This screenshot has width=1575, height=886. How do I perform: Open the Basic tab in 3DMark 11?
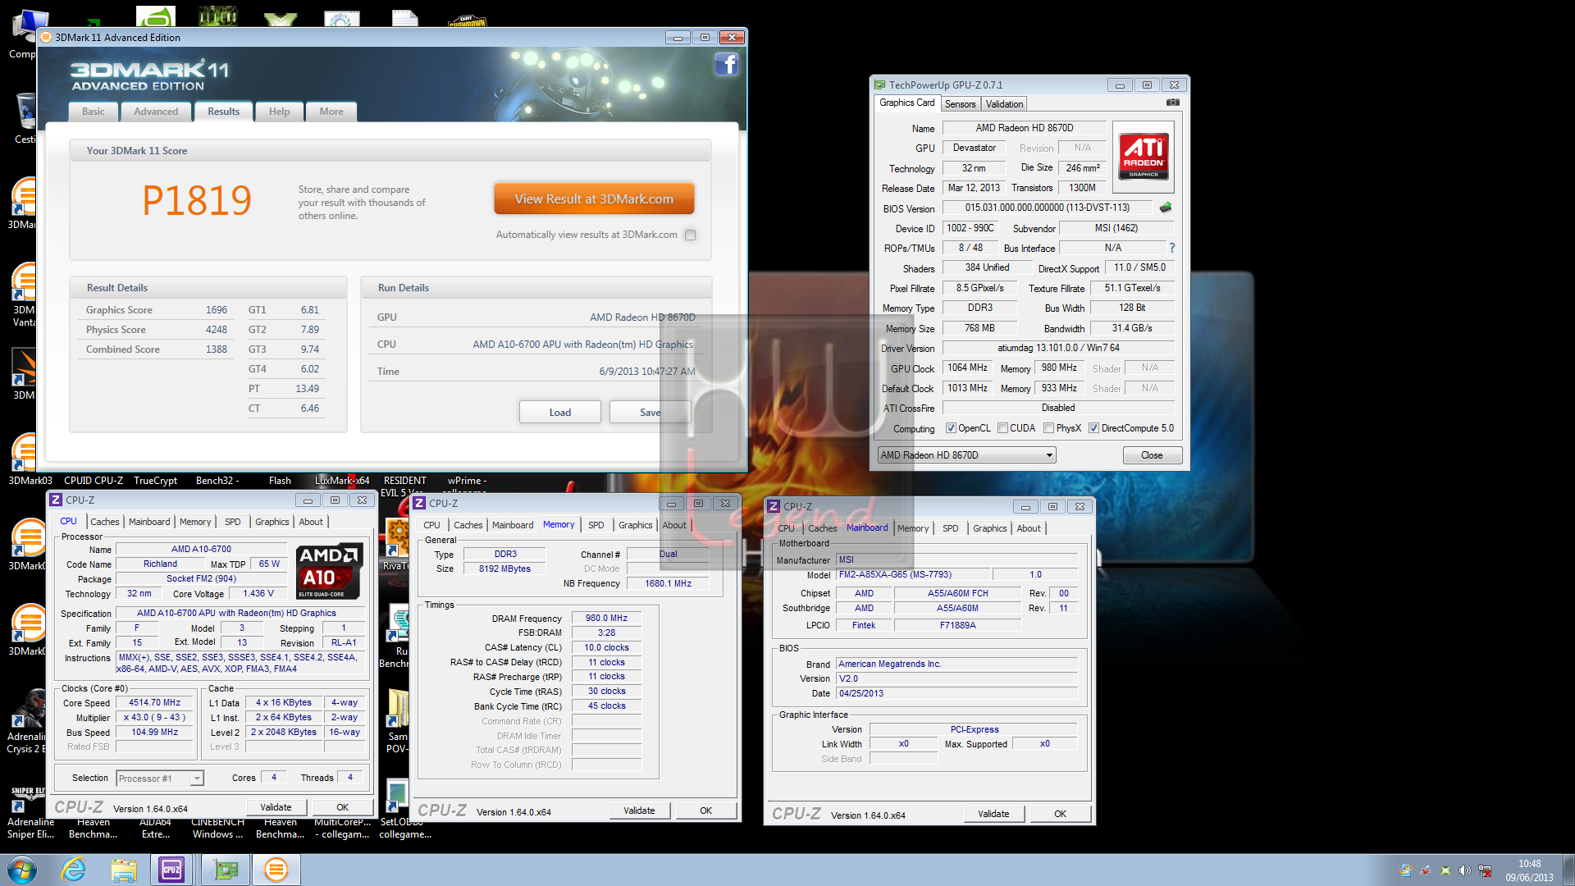(93, 112)
